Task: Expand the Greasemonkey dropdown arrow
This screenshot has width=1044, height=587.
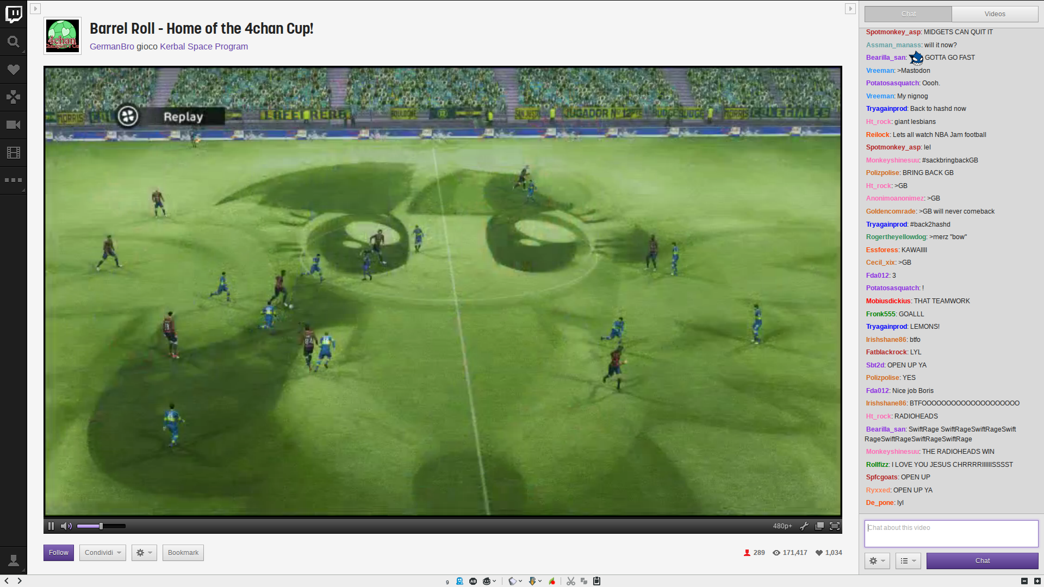Action: tap(494, 581)
